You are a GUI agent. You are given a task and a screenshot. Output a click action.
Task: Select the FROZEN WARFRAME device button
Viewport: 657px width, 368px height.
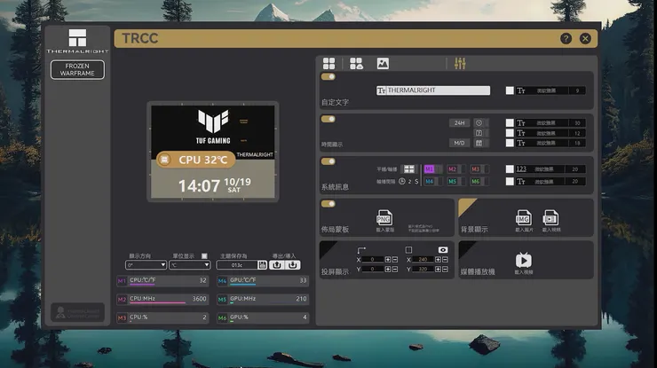[77, 69]
